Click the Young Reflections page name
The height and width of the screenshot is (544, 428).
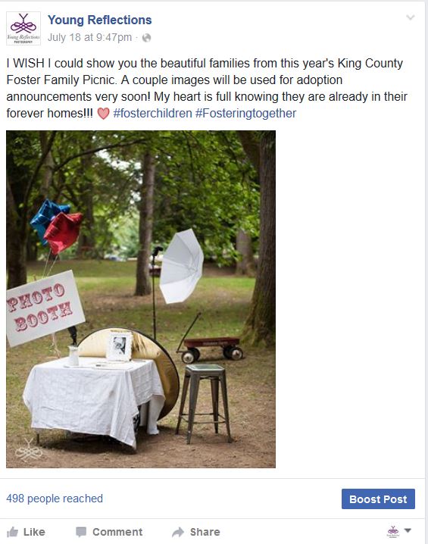[99, 20]
